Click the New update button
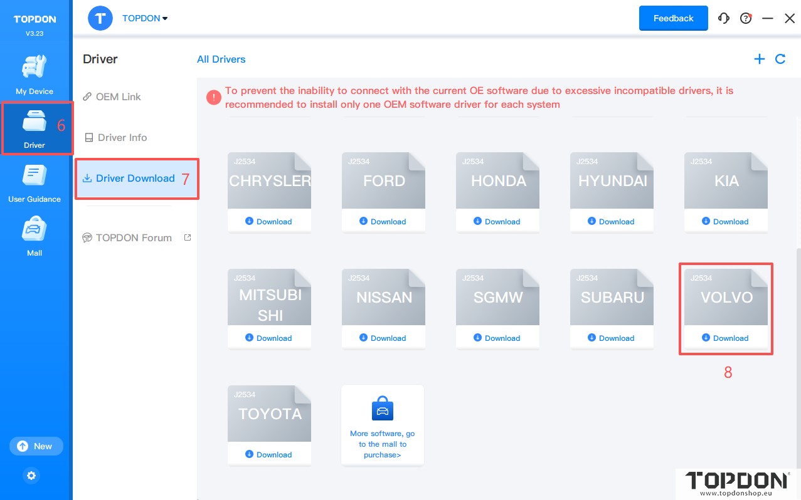 [x=36, y=446]
